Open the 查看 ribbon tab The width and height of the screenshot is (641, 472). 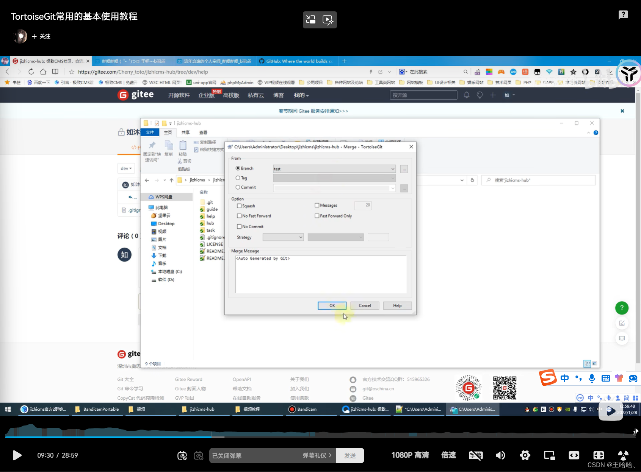point(203,132)
